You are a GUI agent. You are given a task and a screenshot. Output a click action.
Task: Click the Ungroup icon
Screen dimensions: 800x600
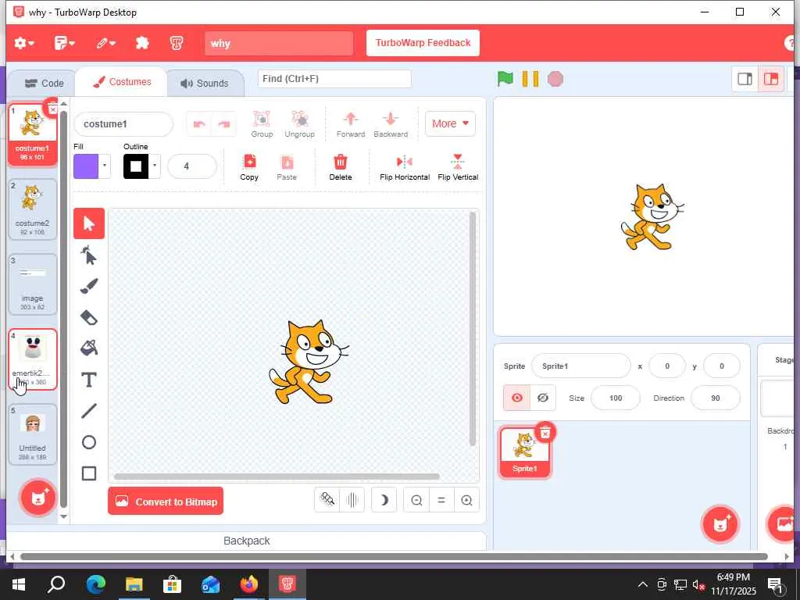coord(299,124)
